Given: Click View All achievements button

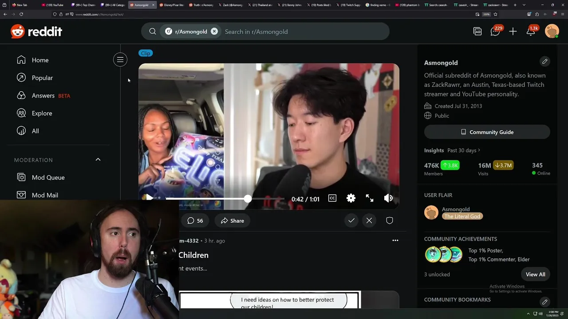Looking at the screenshot, I should click(536, 274).
